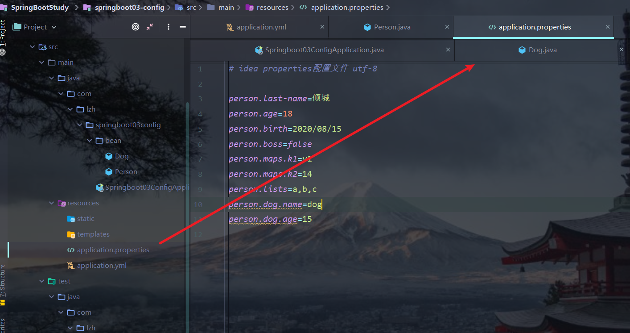Click person.lists=a,b,c line
The height and width of the screenshot is (333, 630).
[x=272, y=189]
